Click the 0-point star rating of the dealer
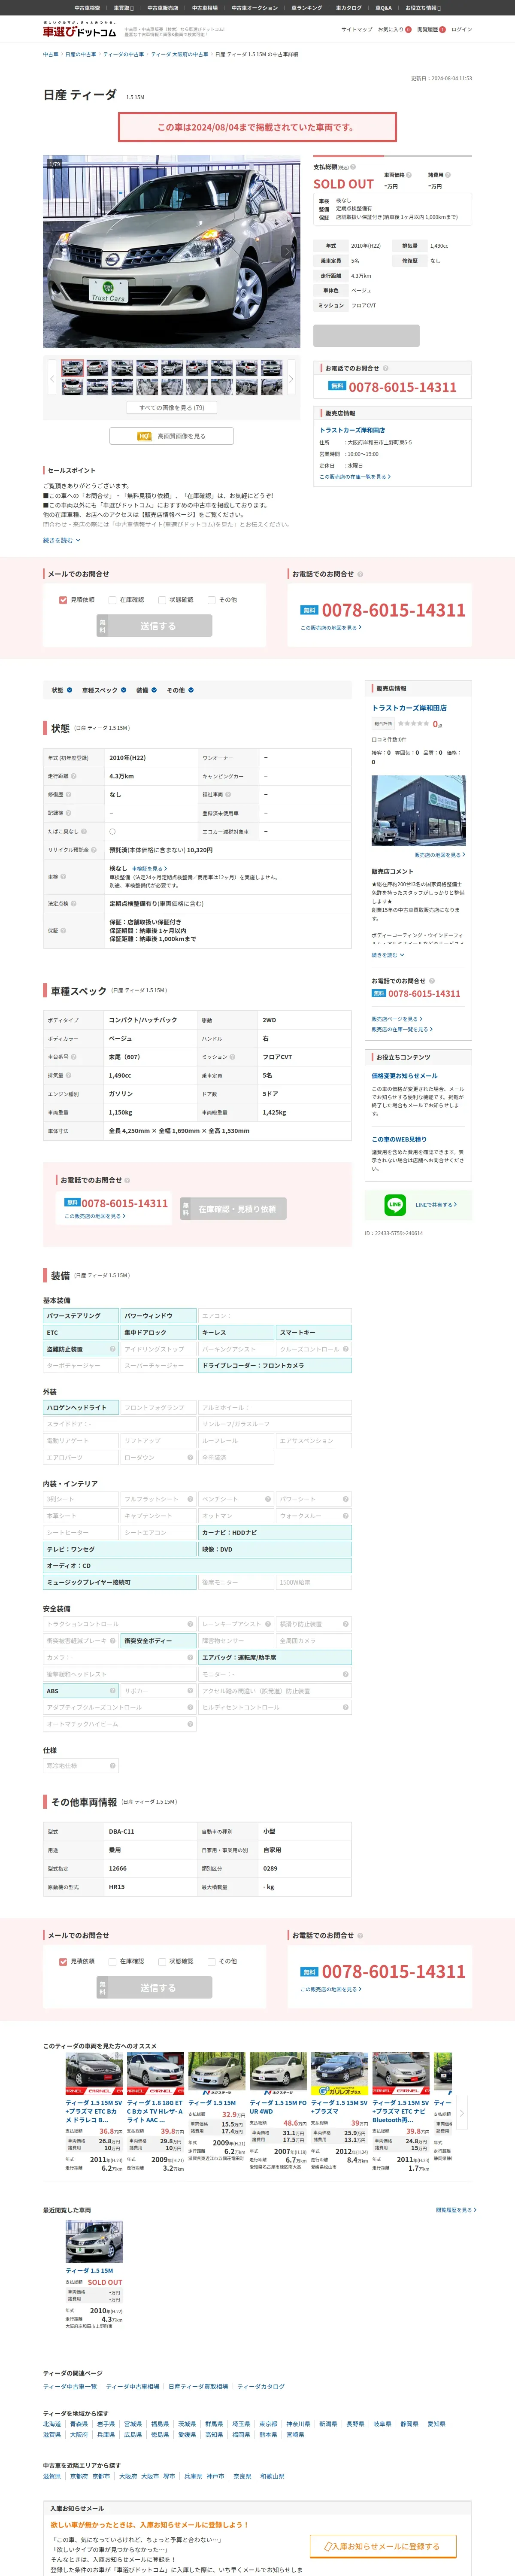This screenshot has width=515, height=2576. [x=413, y=723]
